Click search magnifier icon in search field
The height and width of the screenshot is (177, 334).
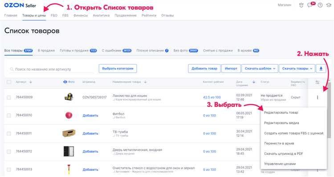[x=12, y=69]
